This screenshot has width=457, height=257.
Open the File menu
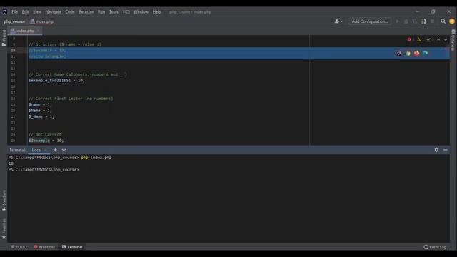click(x=14, y=12)
